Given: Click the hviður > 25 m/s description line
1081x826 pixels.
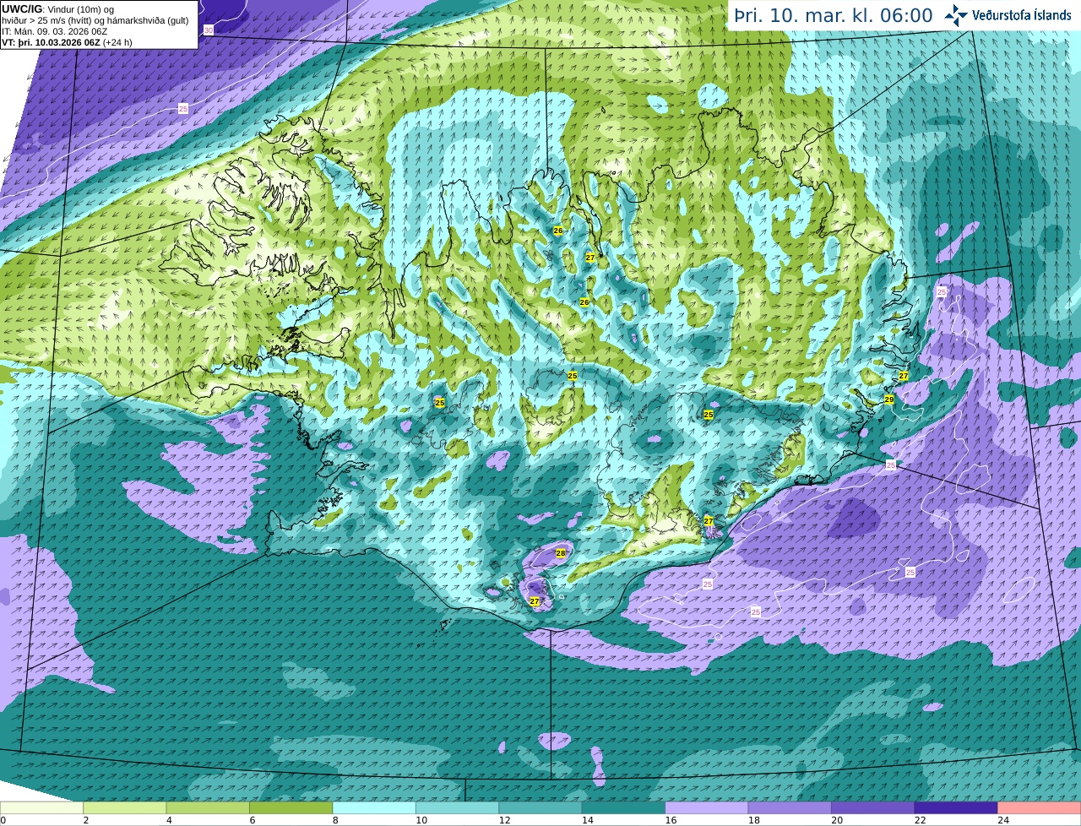Looking at the screenshot, I should pos(95,20).
